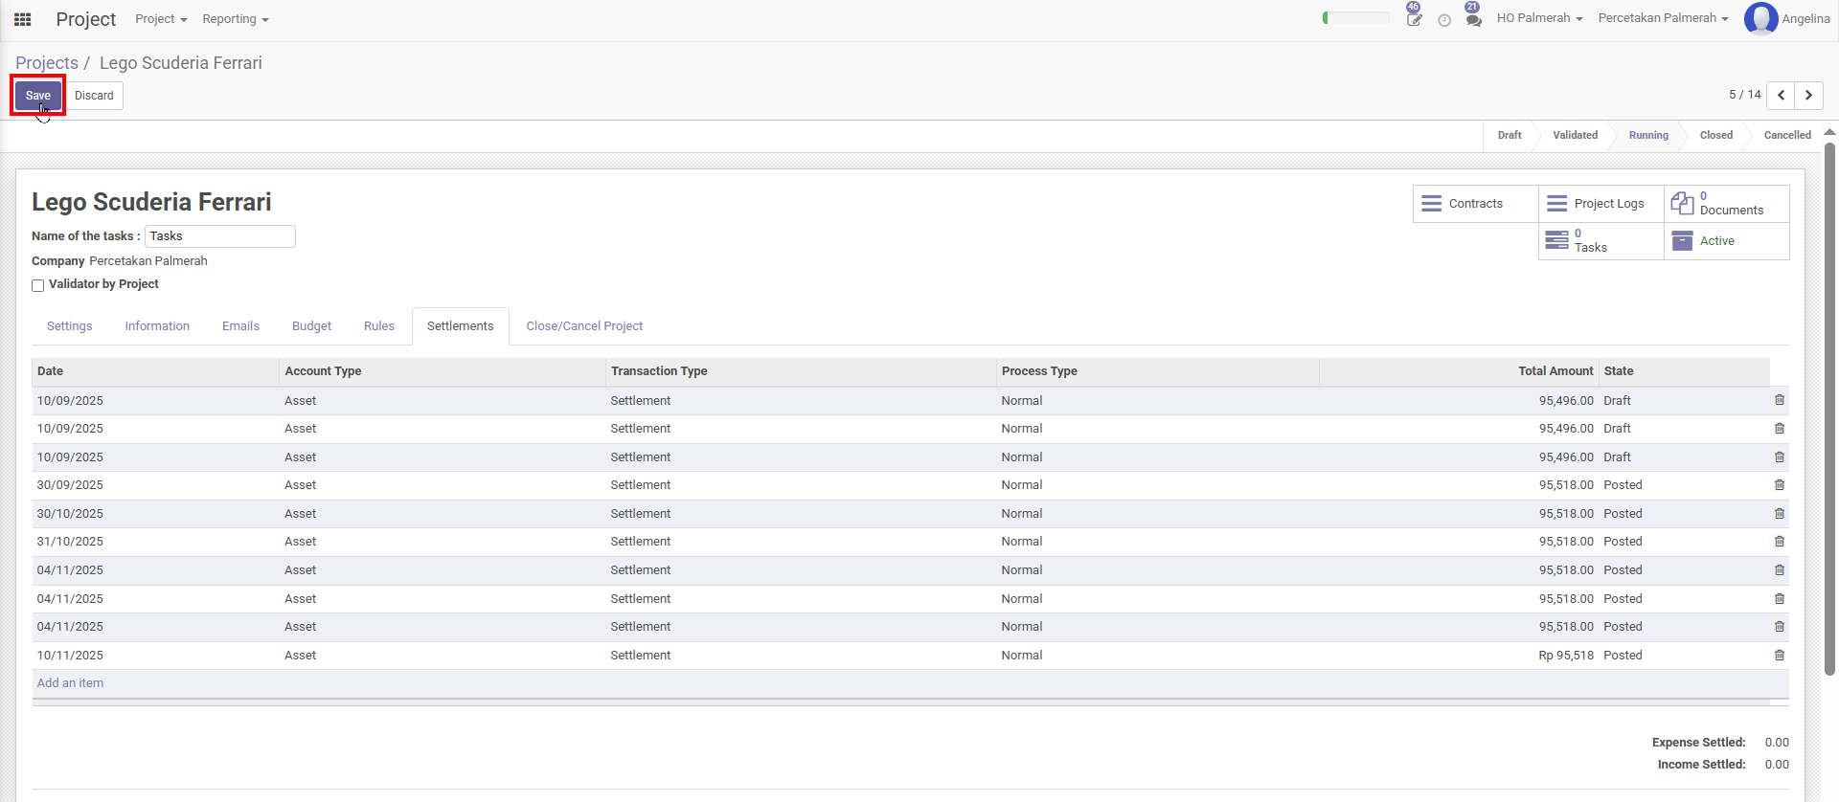Delete the first 10/09/2025 settlement row

(1779, 400)
